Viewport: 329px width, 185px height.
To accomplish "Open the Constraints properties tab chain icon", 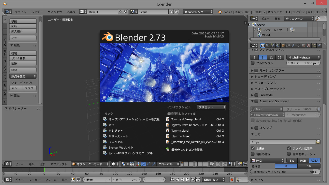I will pos(288,45).
